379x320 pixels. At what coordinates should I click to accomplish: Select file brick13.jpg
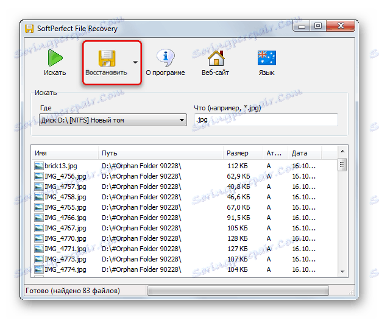click(61, 166)
